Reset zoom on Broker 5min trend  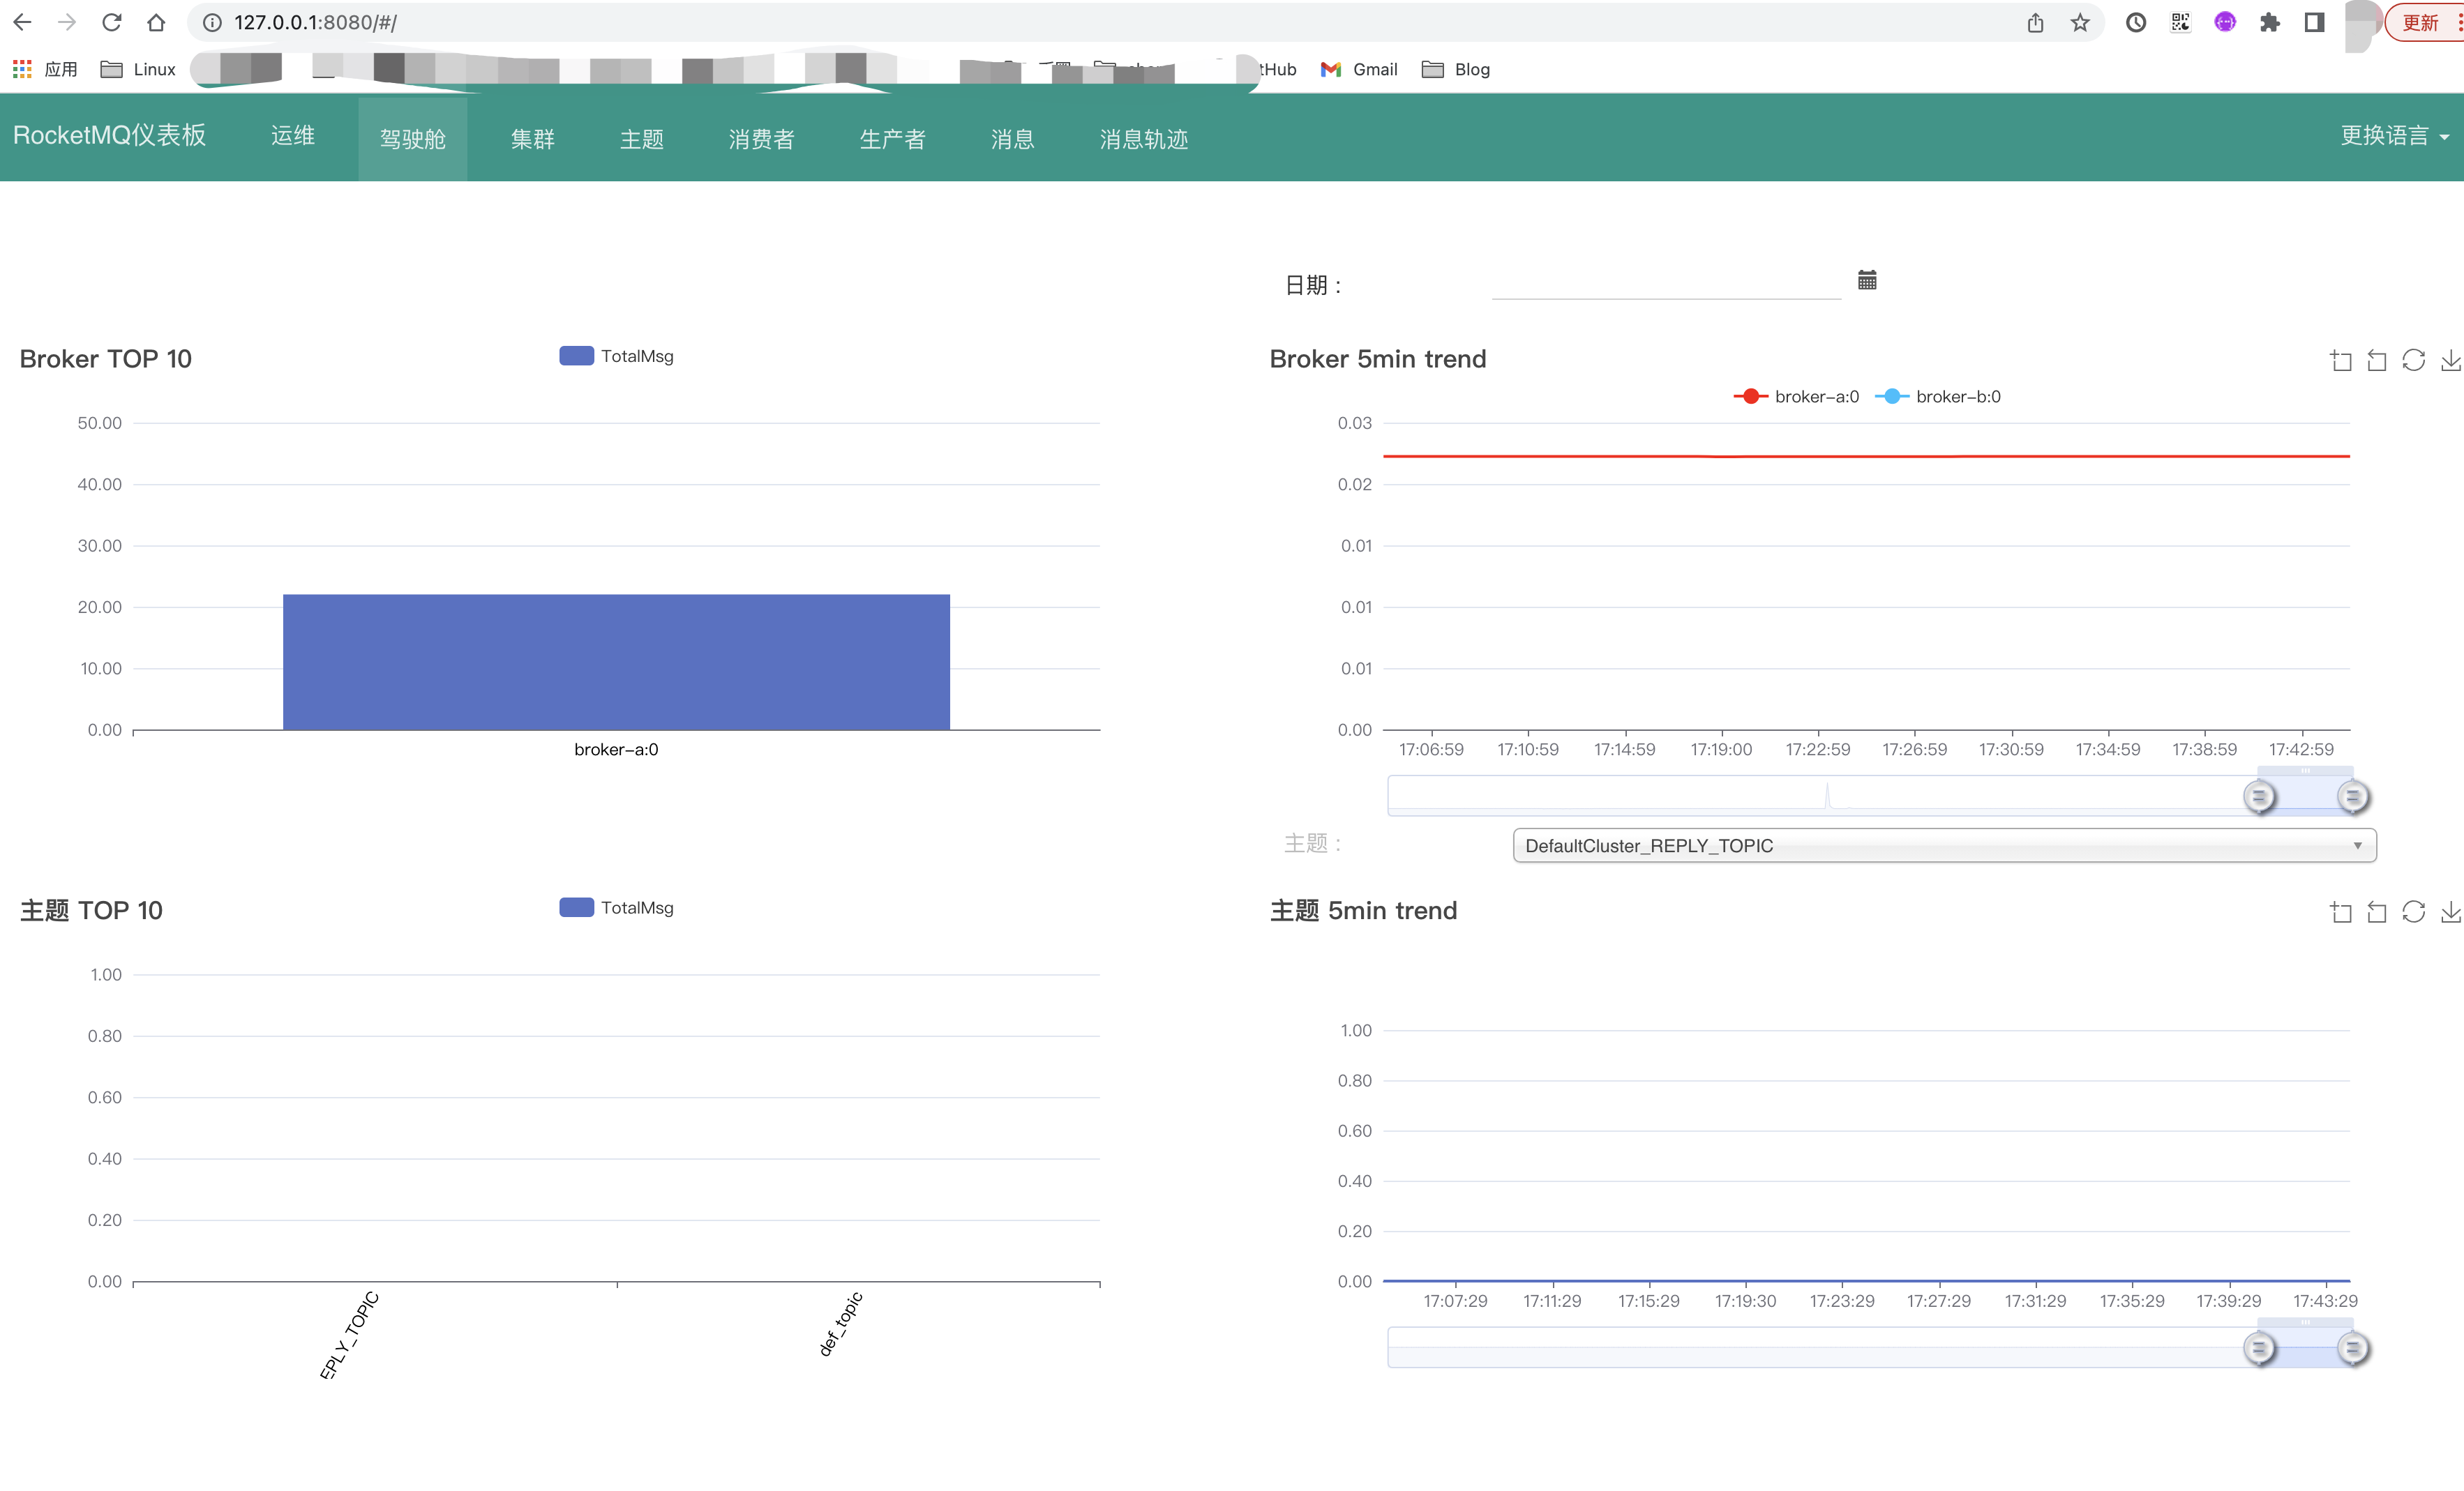point(2377,360)
